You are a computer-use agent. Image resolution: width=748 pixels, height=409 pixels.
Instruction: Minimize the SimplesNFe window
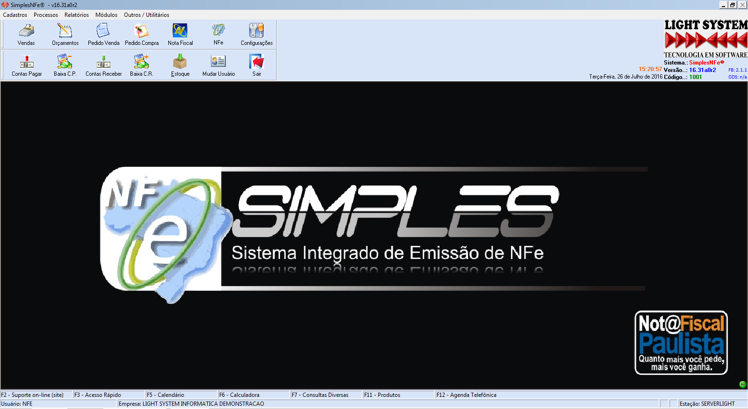coord(724,5)
